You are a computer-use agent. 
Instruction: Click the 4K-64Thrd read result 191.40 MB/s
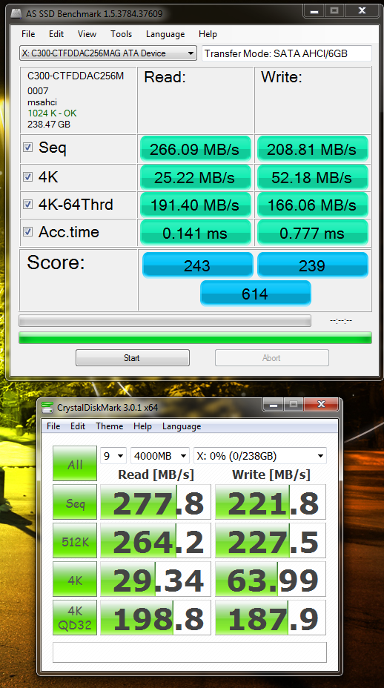click(195, 205)
